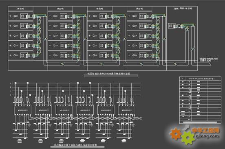Select the meter block in the incoming-line cabinet

pos(172,26)
